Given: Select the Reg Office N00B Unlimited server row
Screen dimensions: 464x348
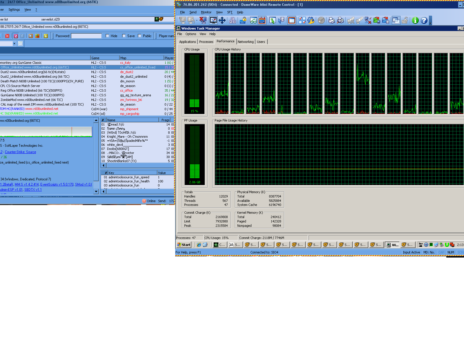Looking at the screenshot, I should click(x=87, y=90).
